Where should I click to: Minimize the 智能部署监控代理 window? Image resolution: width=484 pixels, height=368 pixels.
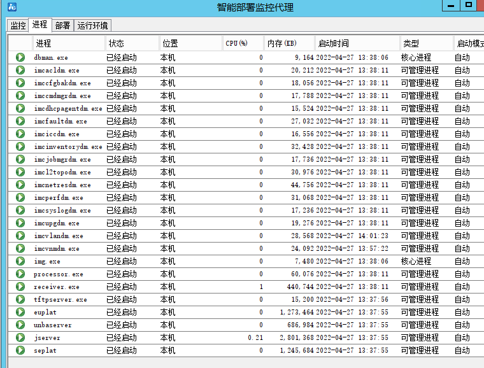click(x=451, y=6)
